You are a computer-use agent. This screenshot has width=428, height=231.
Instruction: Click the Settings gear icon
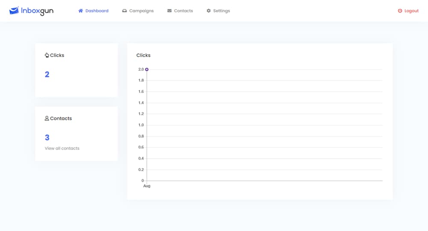pyautogui.click(x=208, y=11)
